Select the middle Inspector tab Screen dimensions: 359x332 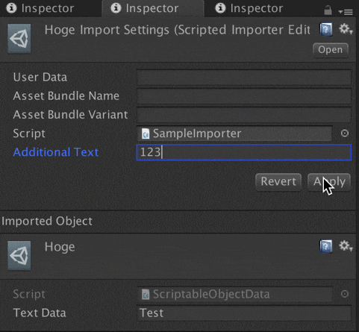(x=153, y=8)
